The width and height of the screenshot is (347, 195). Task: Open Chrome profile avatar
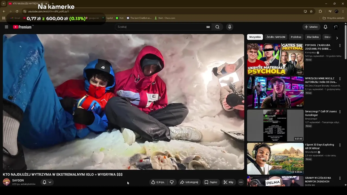click(x=336, y=11)
